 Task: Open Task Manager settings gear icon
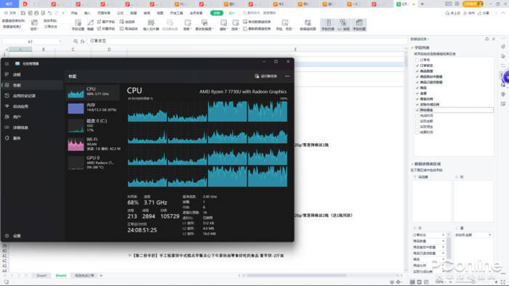pos(7,235)
